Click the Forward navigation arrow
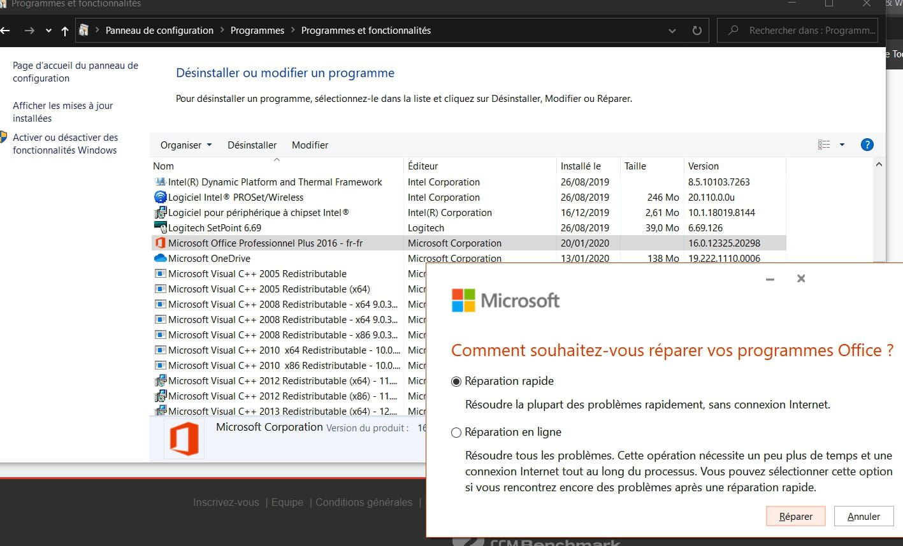903x546 pixels. click(29, 31)
